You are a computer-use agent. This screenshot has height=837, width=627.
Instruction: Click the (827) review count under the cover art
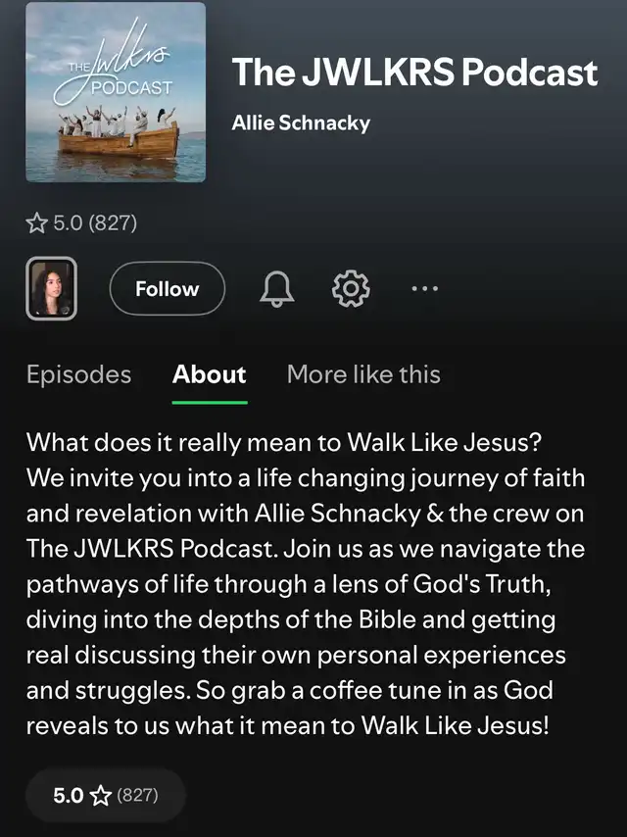coord(113,223)
